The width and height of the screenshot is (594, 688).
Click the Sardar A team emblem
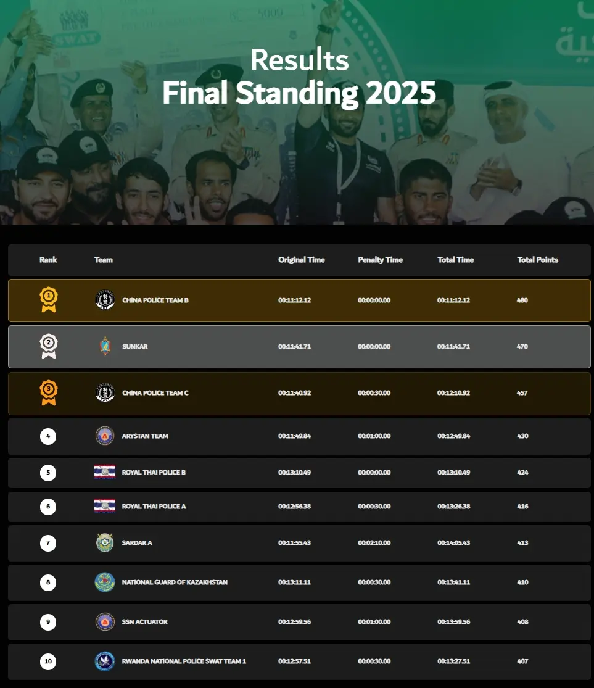pyautogui.click(x=105, y=543)
